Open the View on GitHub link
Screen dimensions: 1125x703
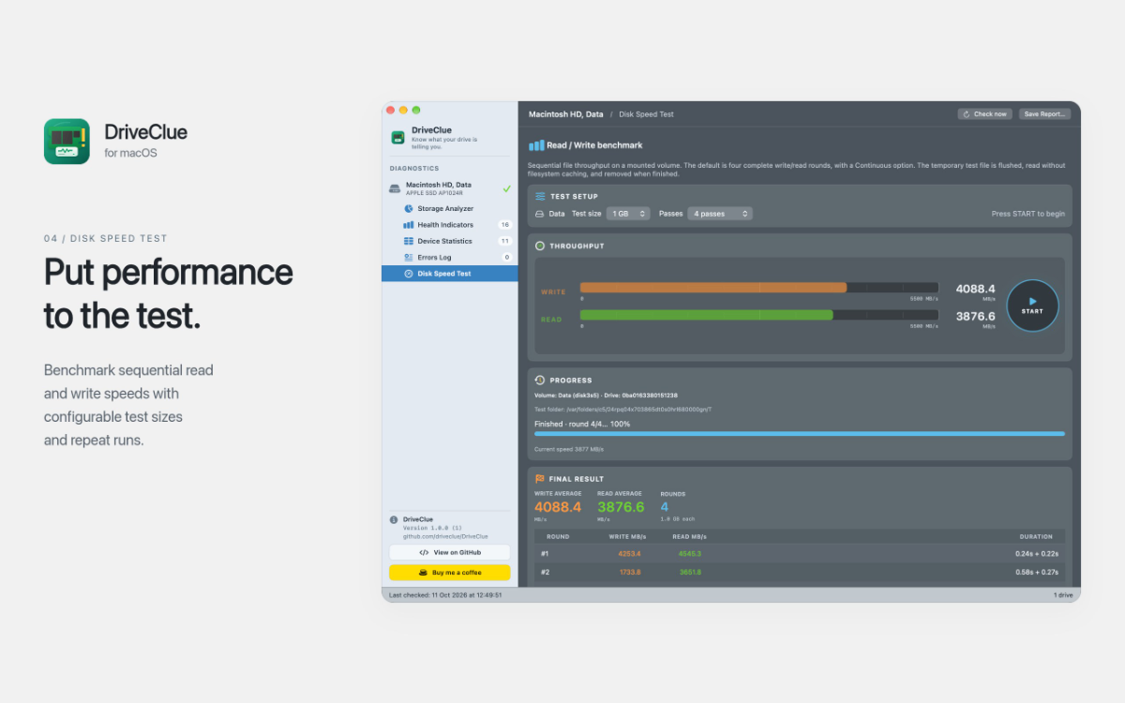pyautogui.click(x=450, y=553)
